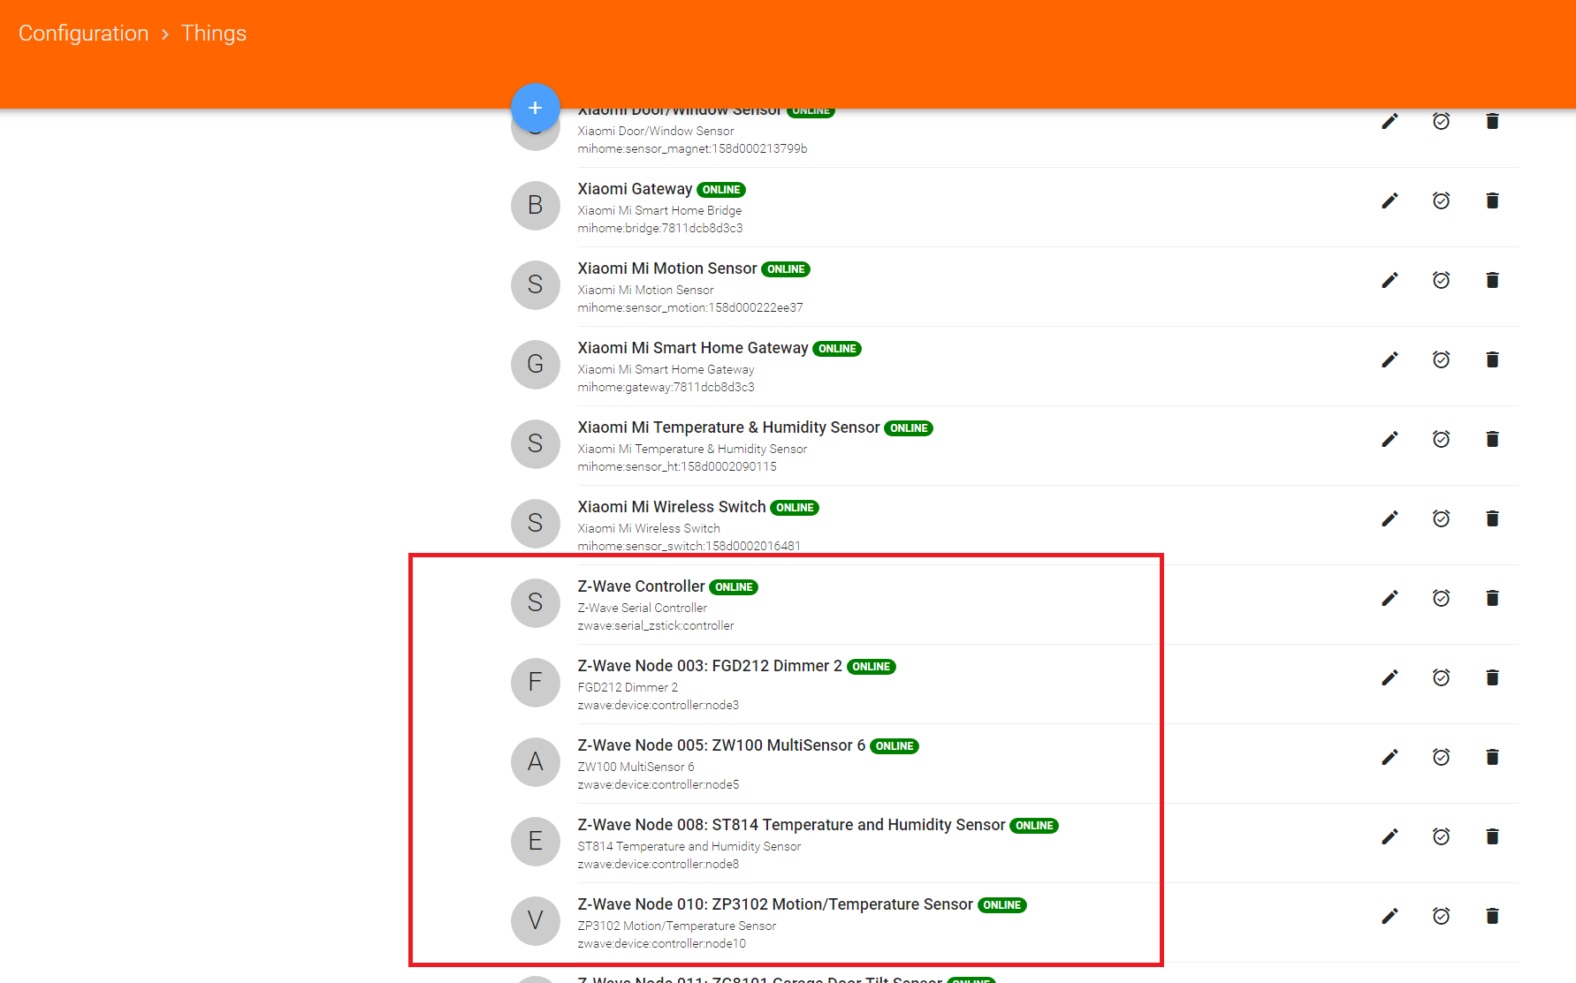Click the ONLINE badge of Xiaomi Mi Wireless Switch
This screenshot has height=983, width=1576.
click(795, 508)
